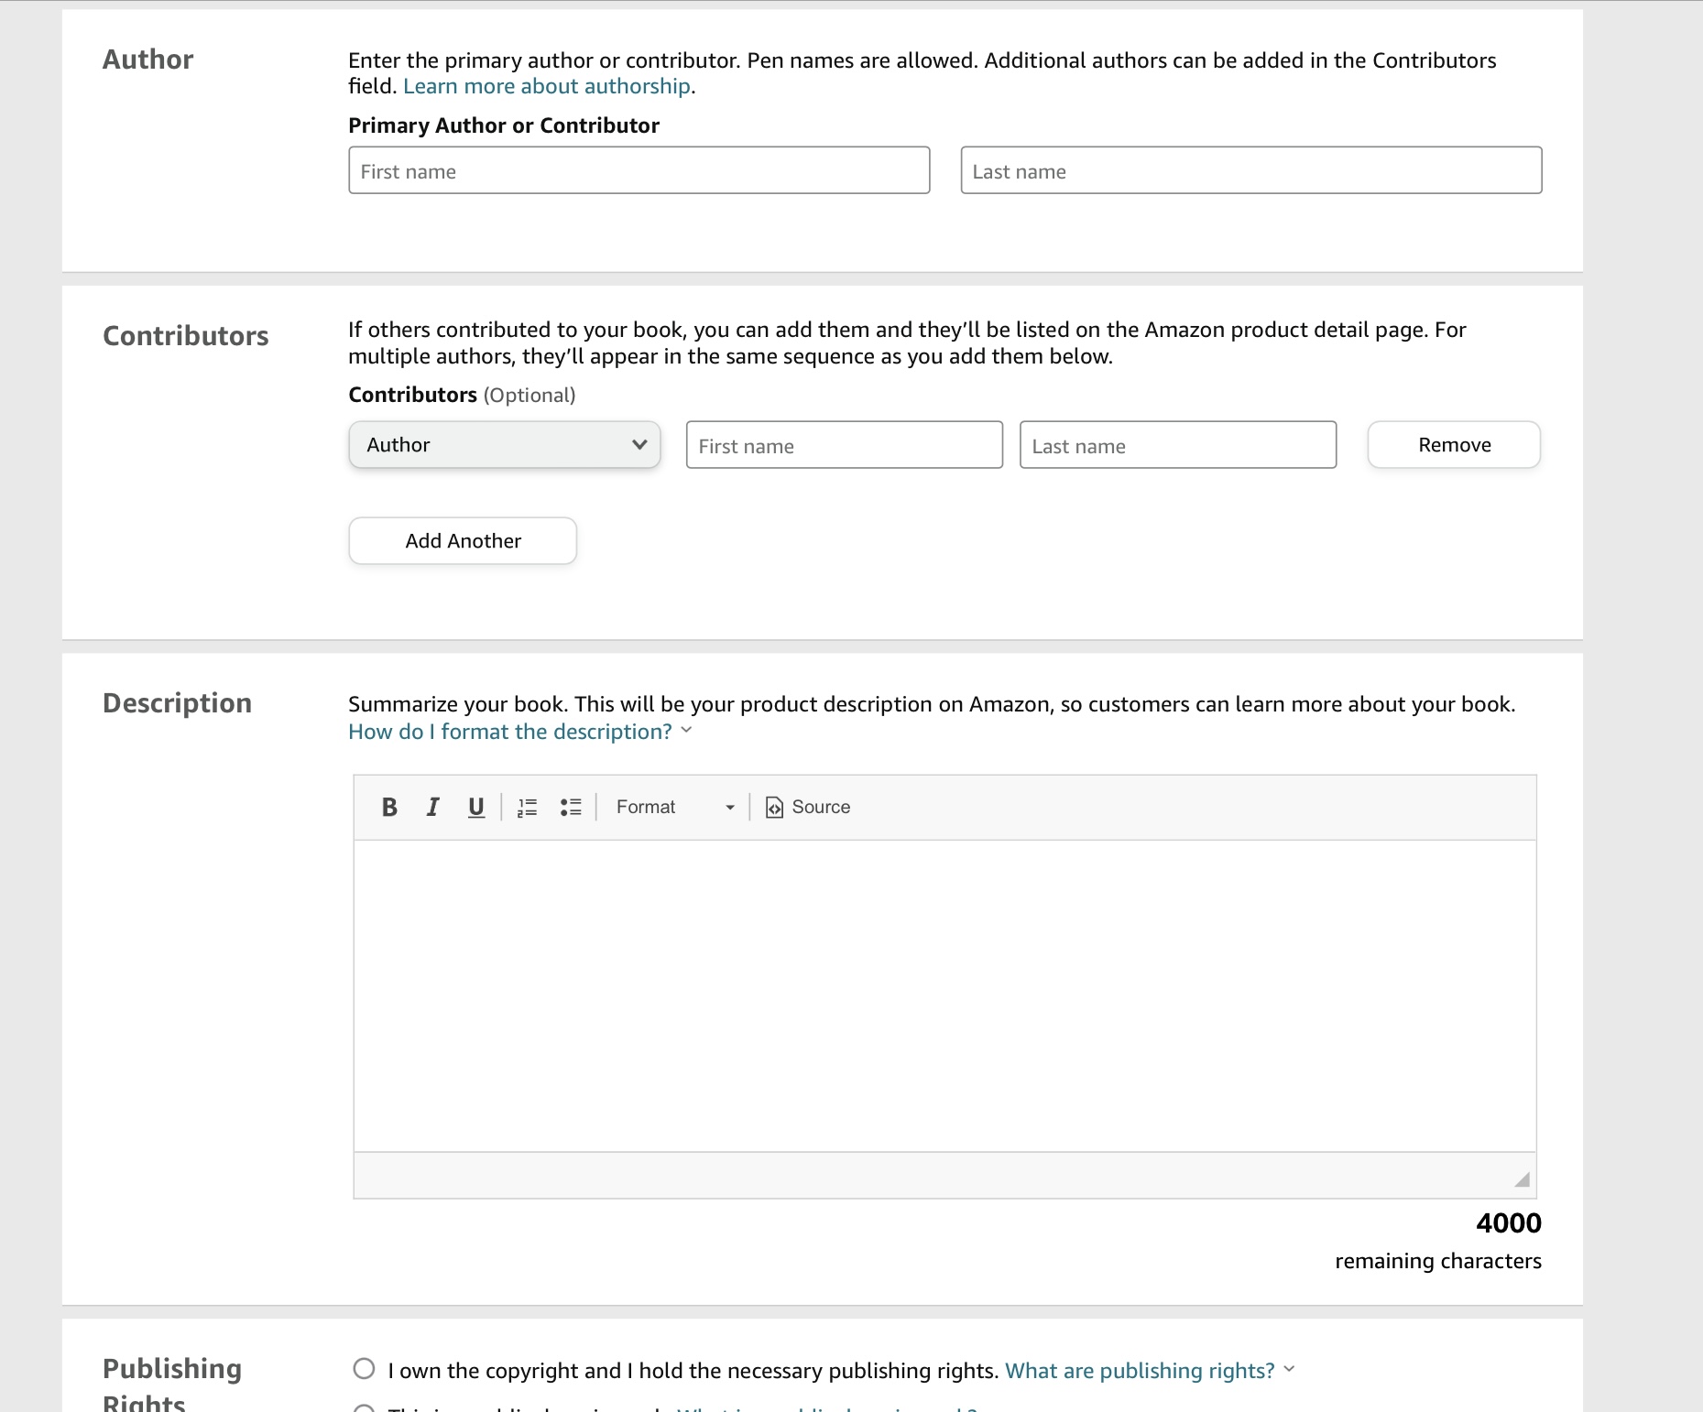This screenshot has height=1412, width=1703.
Task: Click the contributor First name field
Action: (844, 446)
